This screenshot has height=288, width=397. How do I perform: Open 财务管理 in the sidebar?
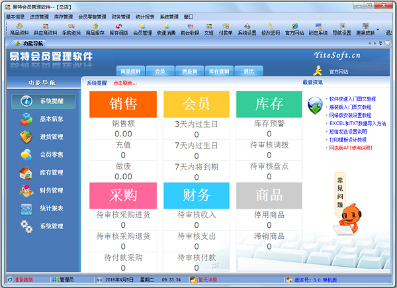pos(44,190)
